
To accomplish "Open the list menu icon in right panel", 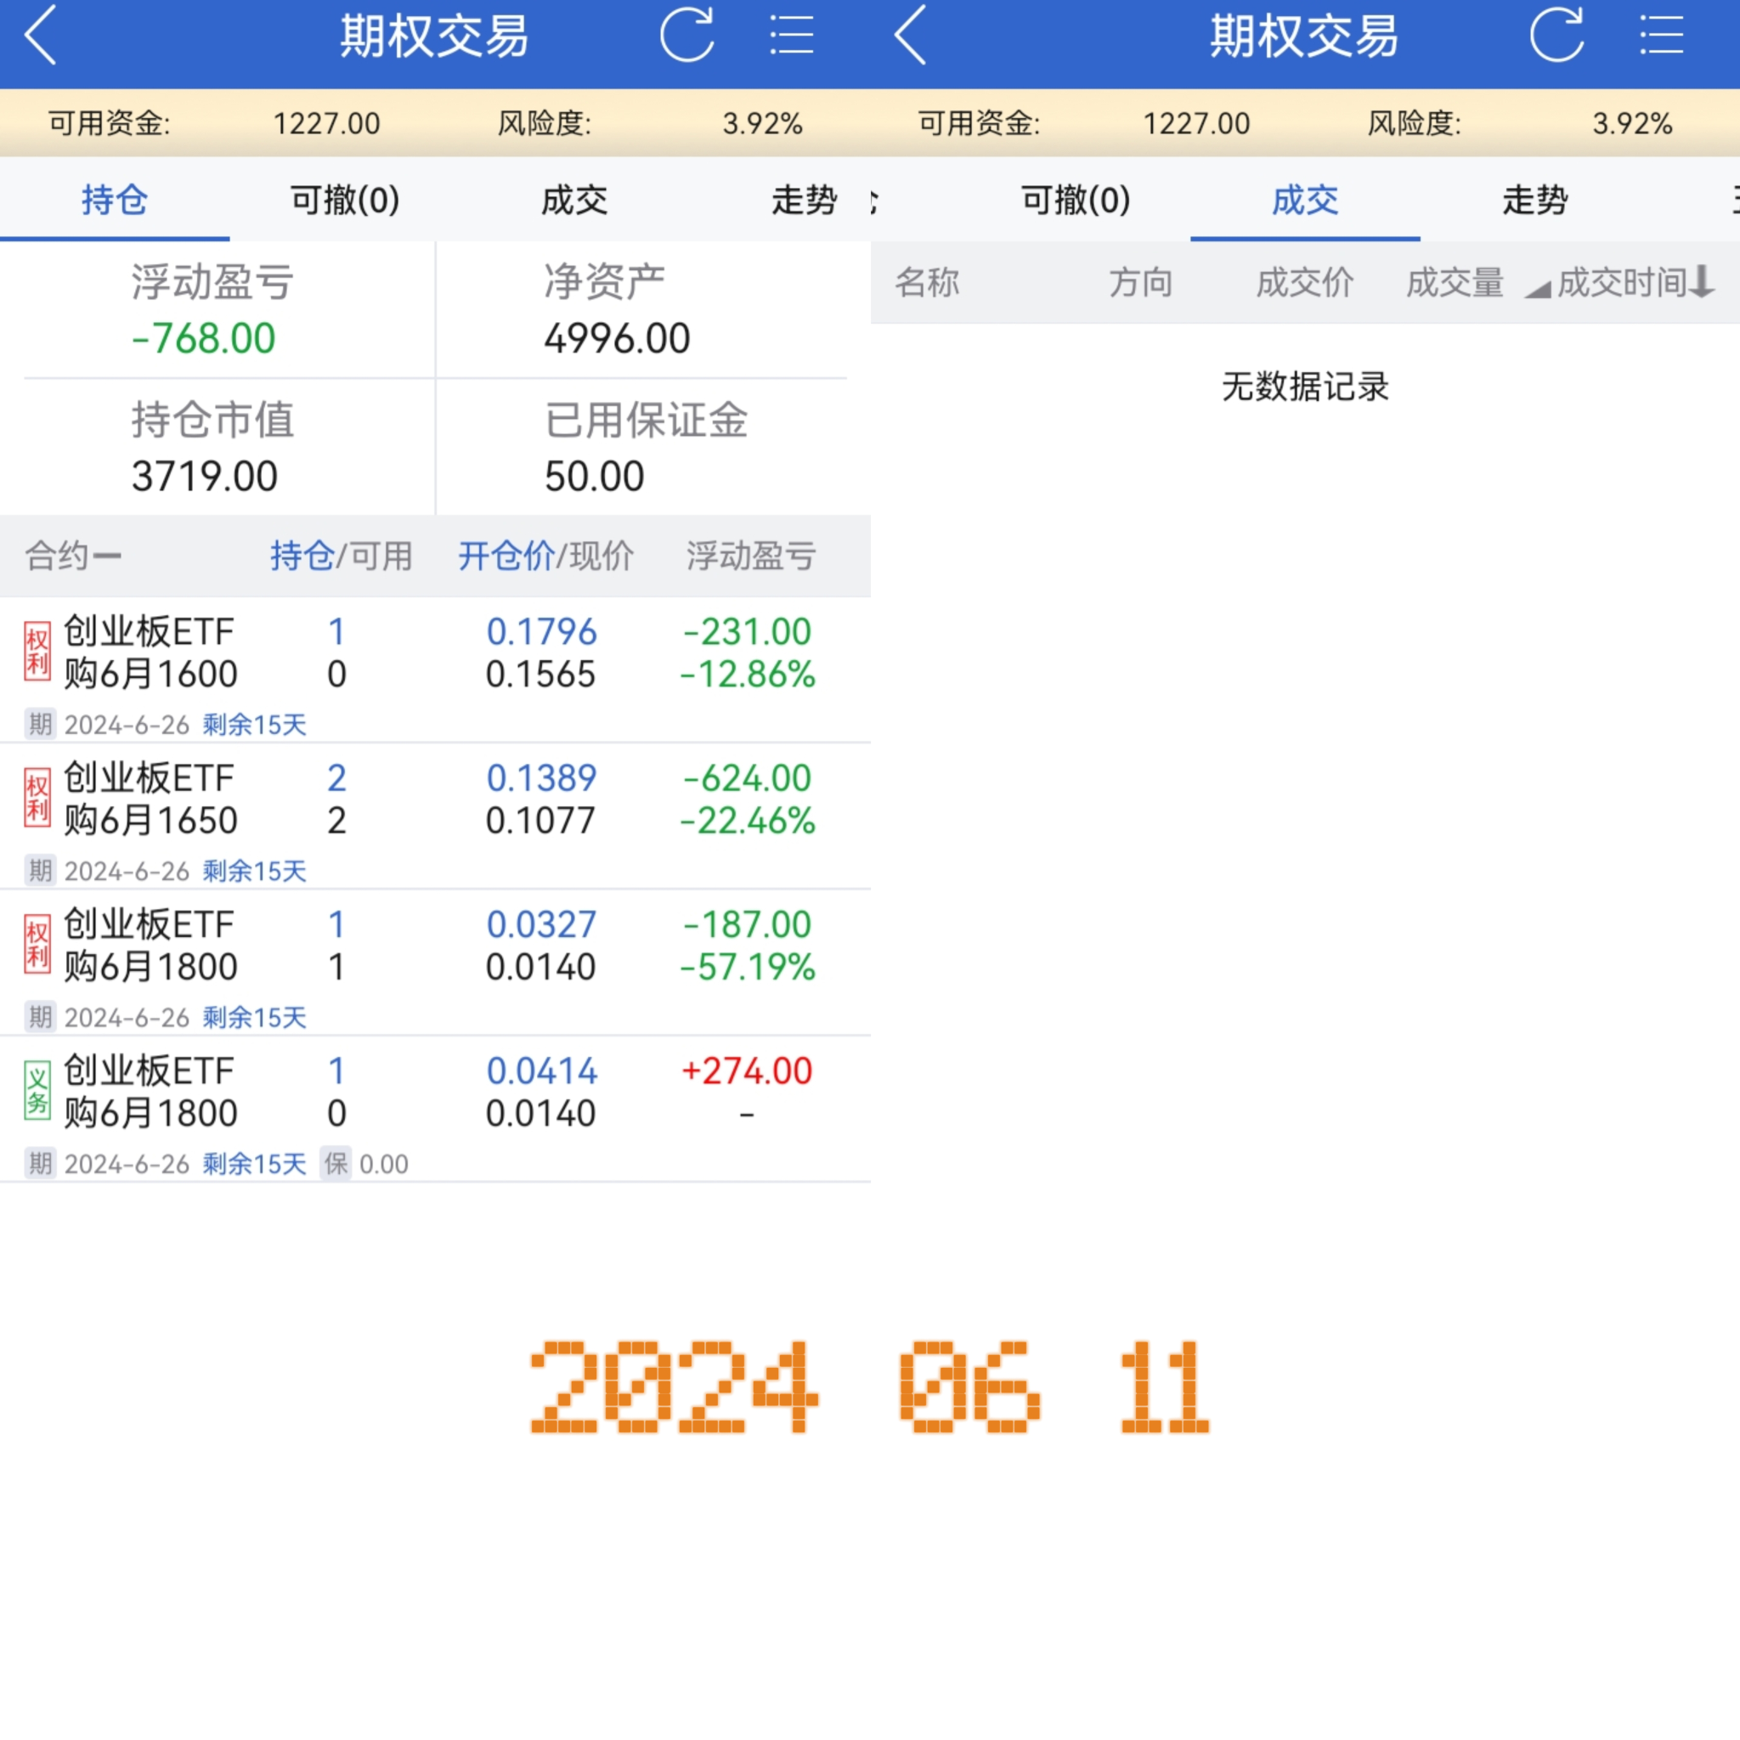I will point(1661,36).
